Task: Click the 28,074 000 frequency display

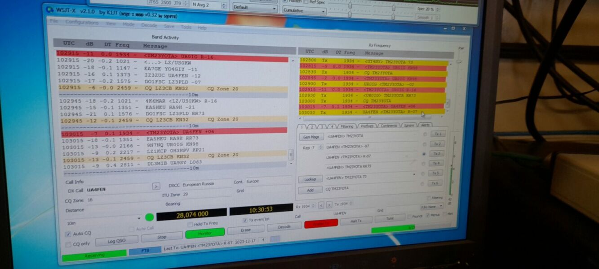Action: 191,215
